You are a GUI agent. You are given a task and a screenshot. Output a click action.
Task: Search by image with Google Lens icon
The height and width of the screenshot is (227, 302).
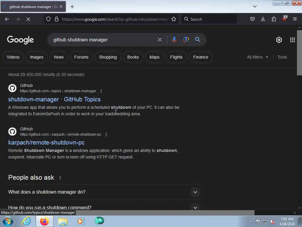[186, 40]
